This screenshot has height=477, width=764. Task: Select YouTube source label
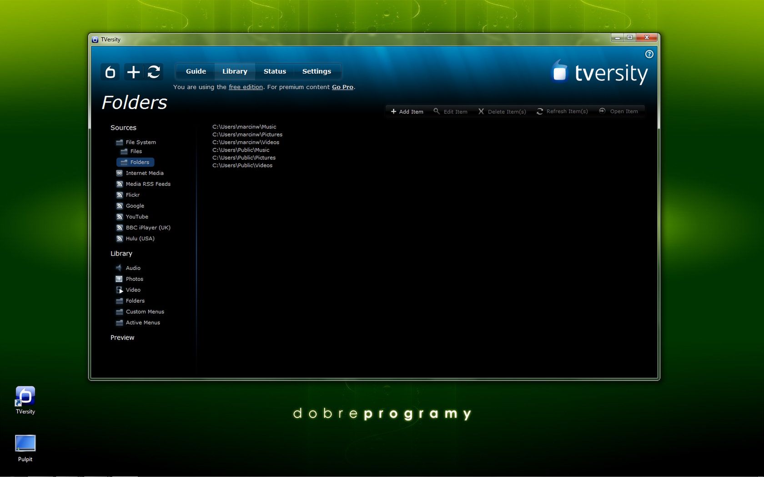pyautogui.click(x=137, y=217)
